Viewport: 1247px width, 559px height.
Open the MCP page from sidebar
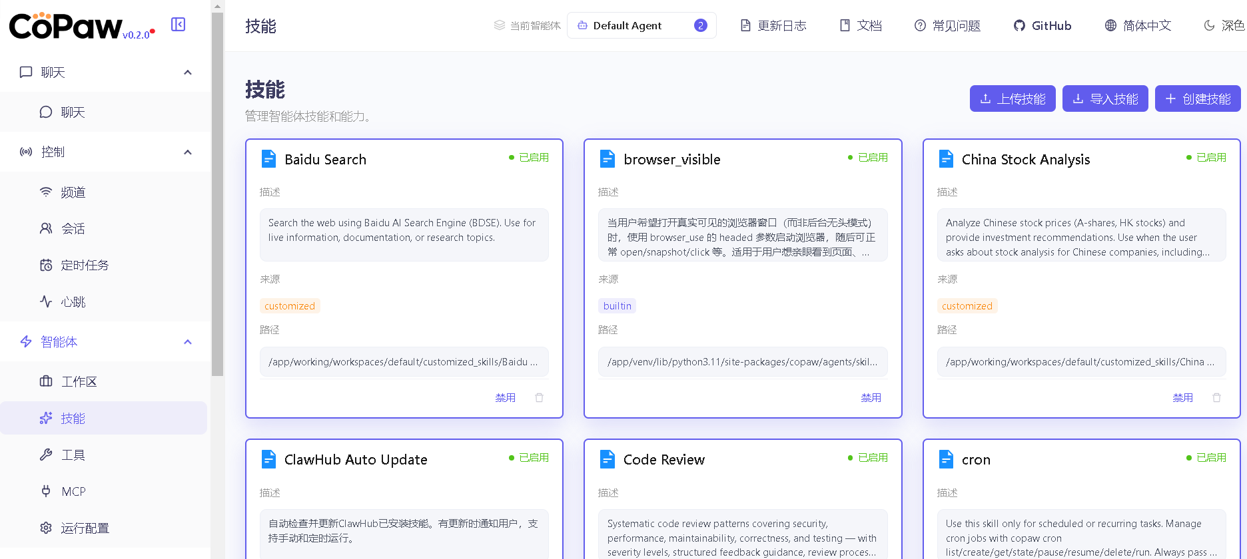point(73,492)
